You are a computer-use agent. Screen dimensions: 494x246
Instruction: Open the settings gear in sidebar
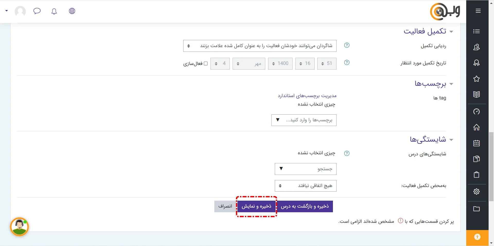click(476, 191)
